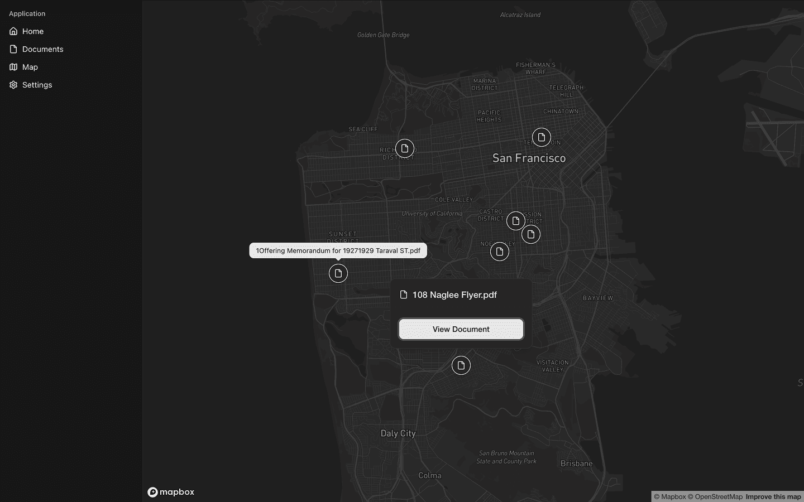Viewport: 804px width, 502px height.
Task: Select the document marker near Telegraph Hill
Action: coord(541,137)
